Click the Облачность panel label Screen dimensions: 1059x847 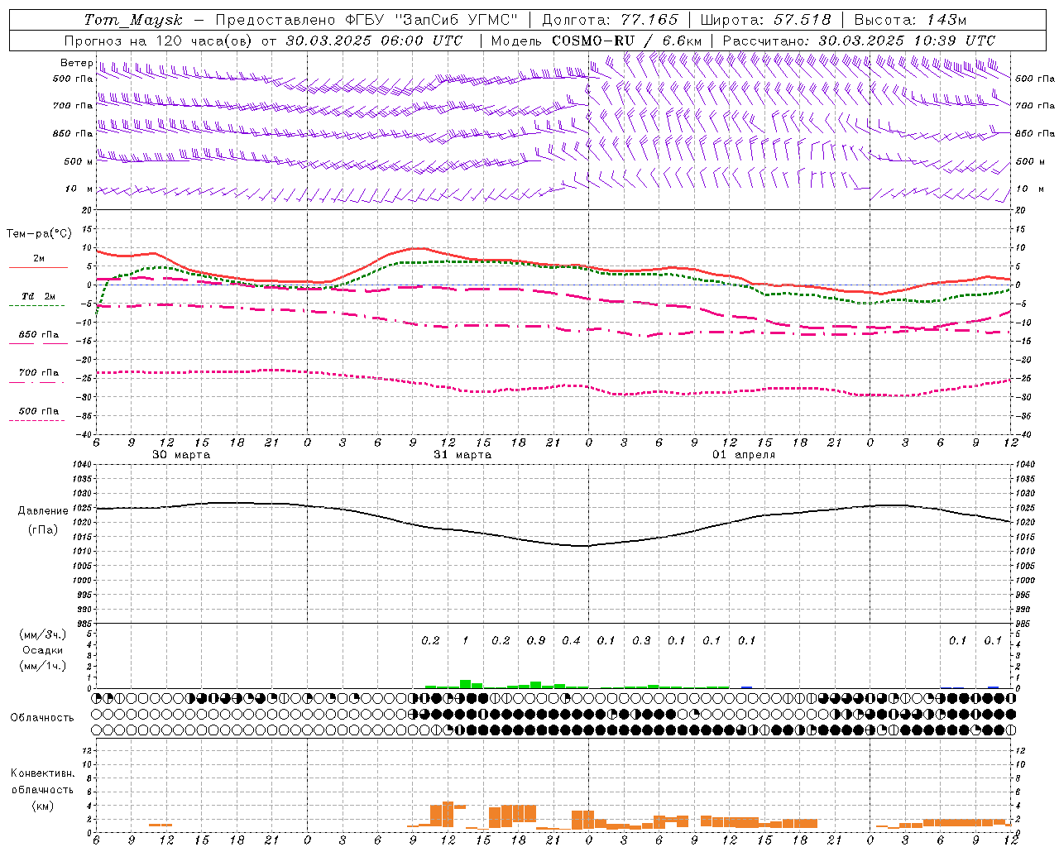pyautogui.click(x=42, y=718)
